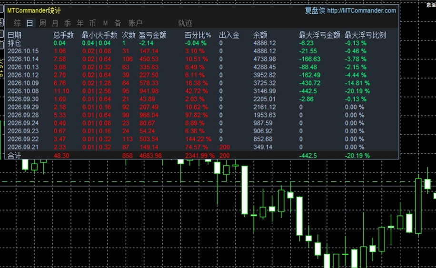
Task: Select the 2026.09.30 date row
Action: (23, 99)
